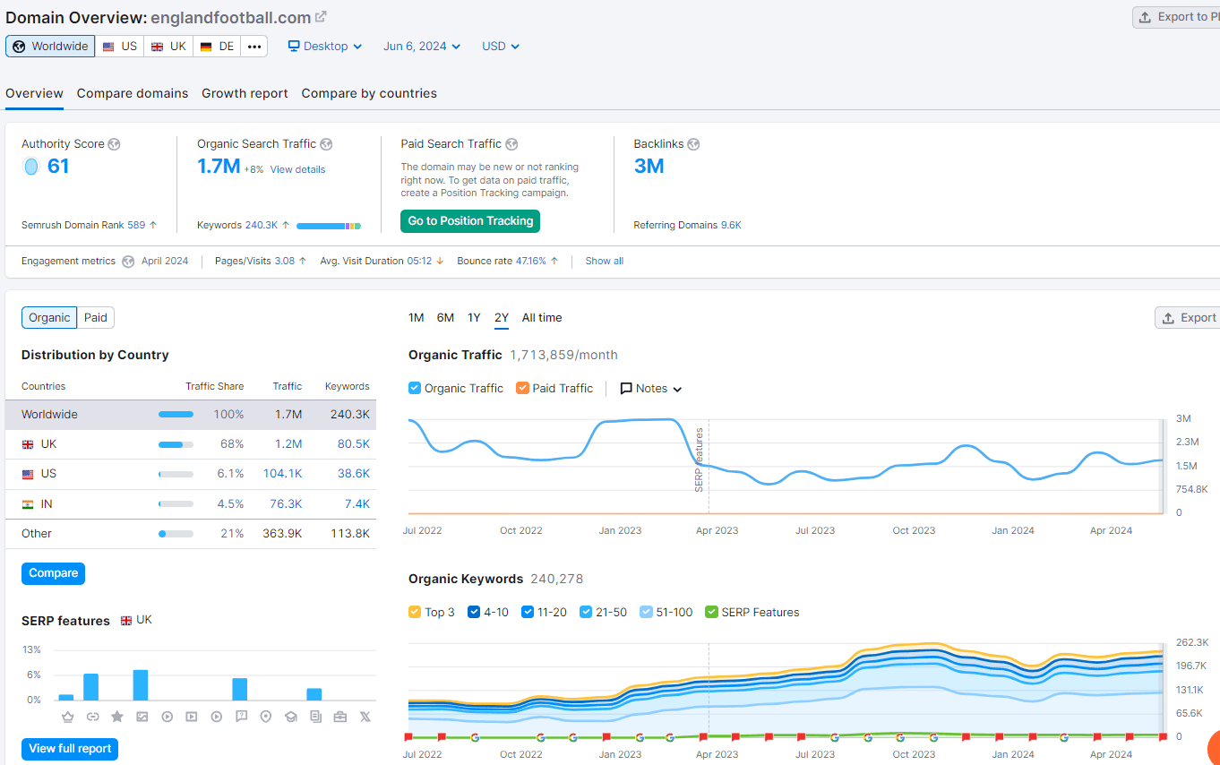Select the Image pack icon
Screen dimensions: 1220x765
tap(142, 717)
